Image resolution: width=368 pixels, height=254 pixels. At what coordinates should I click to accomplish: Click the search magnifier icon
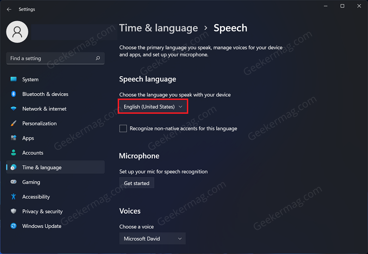coord(98,58)
